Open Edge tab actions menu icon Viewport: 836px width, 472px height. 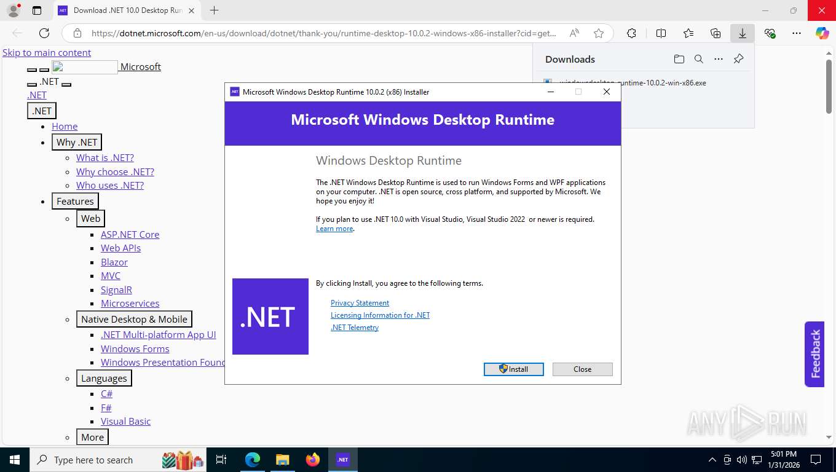point(37,10)
